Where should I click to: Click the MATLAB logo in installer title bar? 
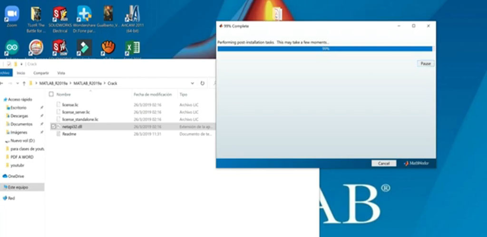click(x=221, y=26)
